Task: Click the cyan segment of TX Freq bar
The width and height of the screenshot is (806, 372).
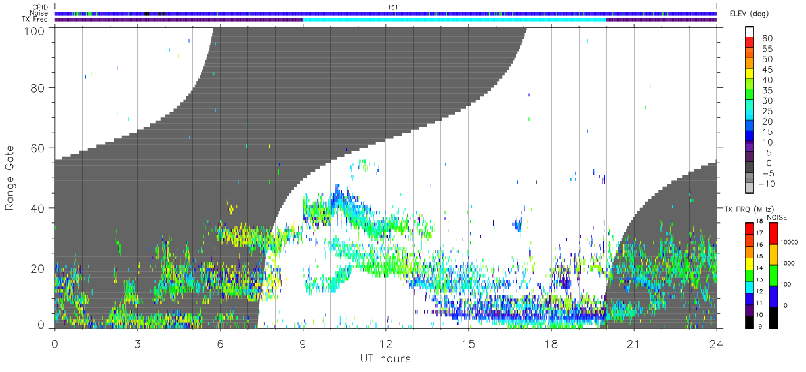Action: [x=454, y=20]
